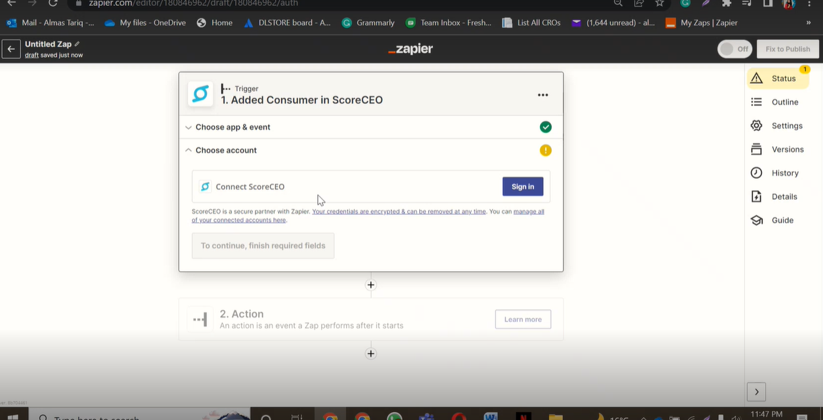Open 'Your credentials are encrypted' link

coord(399,212)
